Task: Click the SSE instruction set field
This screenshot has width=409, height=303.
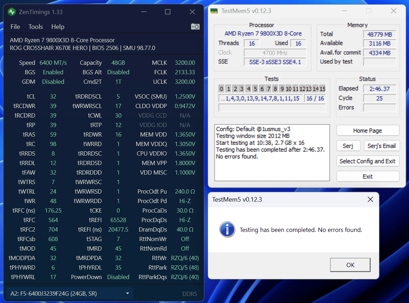Action: (275, 62)
